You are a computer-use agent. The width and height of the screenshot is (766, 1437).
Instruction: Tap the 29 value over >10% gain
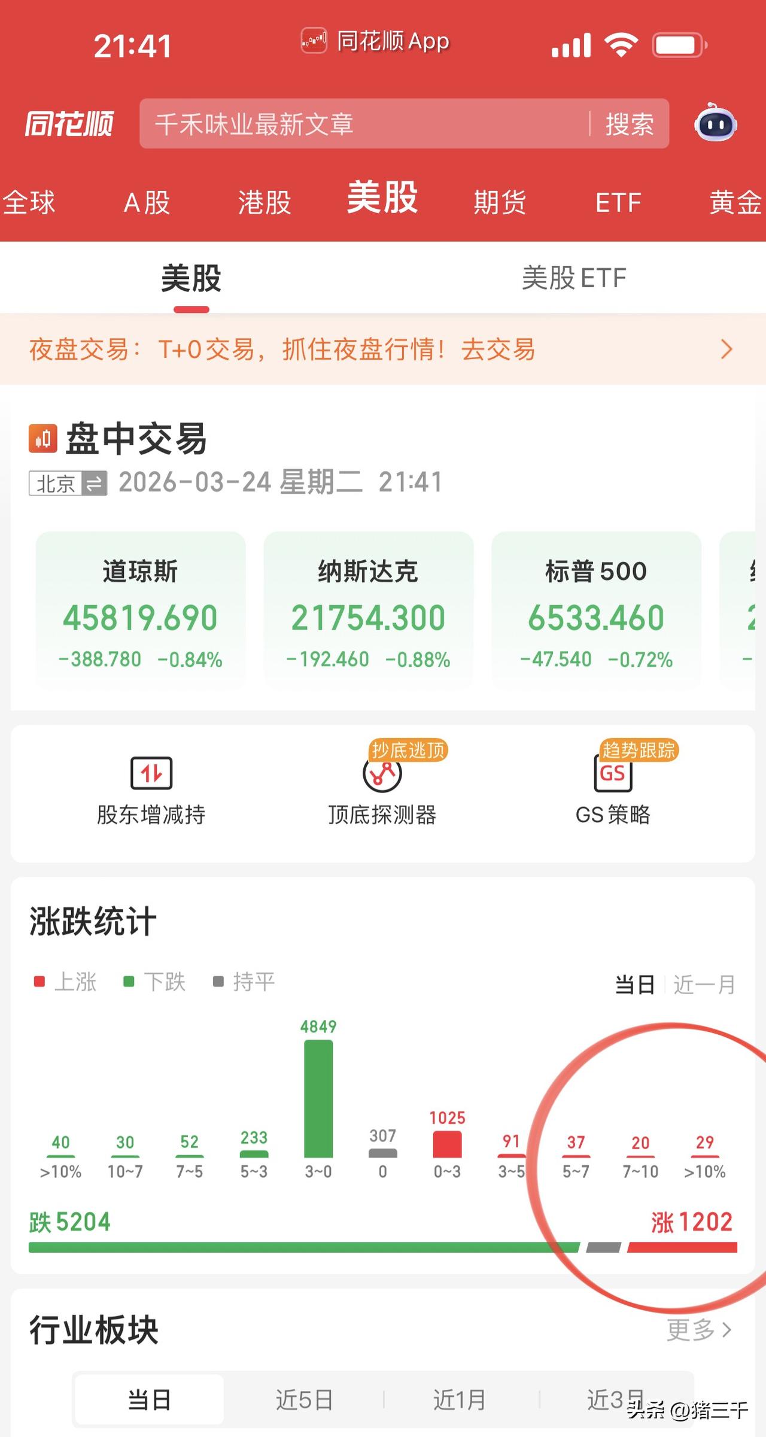(705, 1142)
